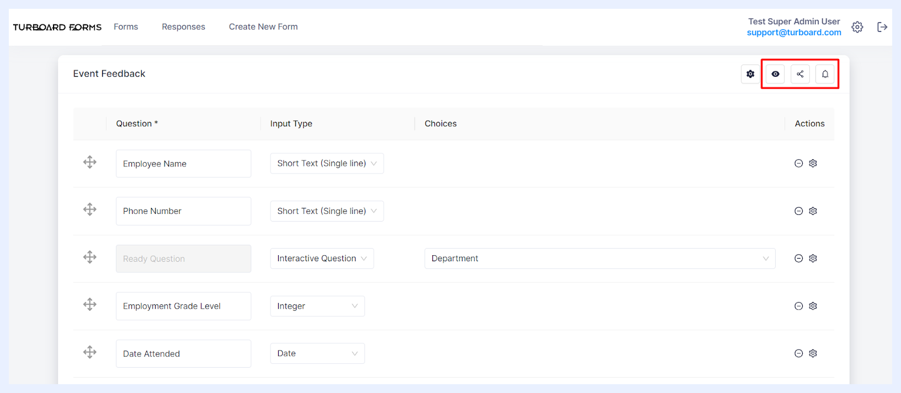Share the Event Feedback form

(800, 74)
